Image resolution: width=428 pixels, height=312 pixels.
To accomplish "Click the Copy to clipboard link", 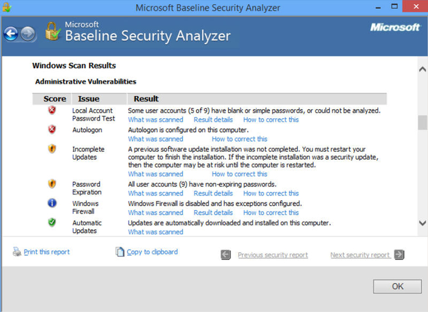I will pyautogui.click(x=152, y=252).
